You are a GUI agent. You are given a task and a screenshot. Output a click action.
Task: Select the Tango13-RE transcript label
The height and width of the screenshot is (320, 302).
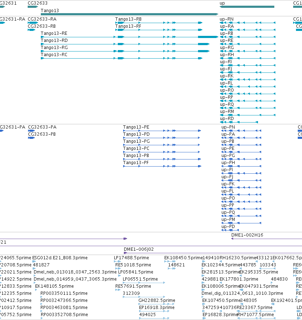coord(54,33)
